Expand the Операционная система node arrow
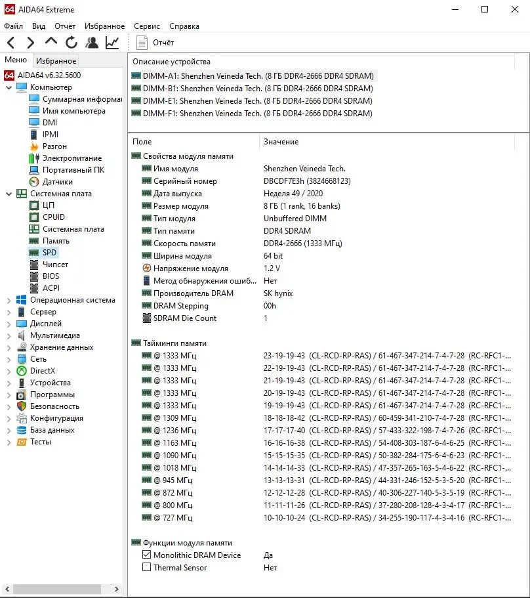 [x=9, y=300]
